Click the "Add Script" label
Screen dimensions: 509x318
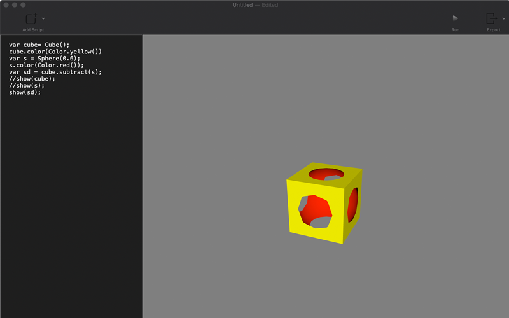tap(33, 29)
